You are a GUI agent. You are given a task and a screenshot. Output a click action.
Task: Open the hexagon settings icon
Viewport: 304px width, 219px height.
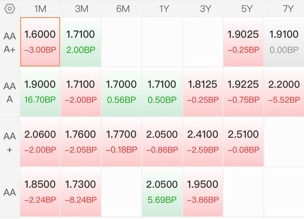[10, 9]
